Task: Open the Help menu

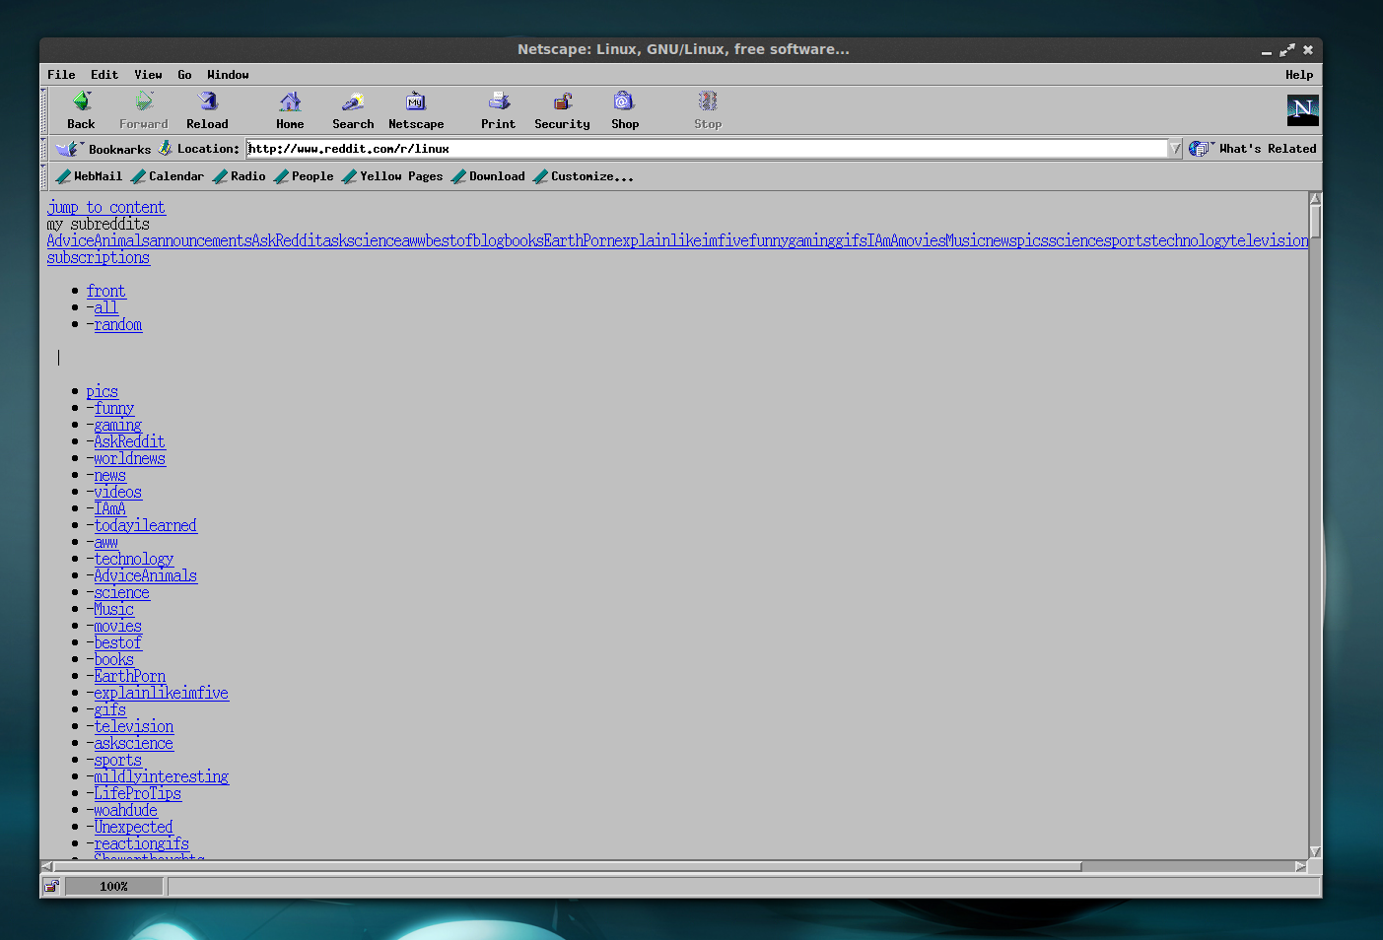Action: (x=1299, y=75)
